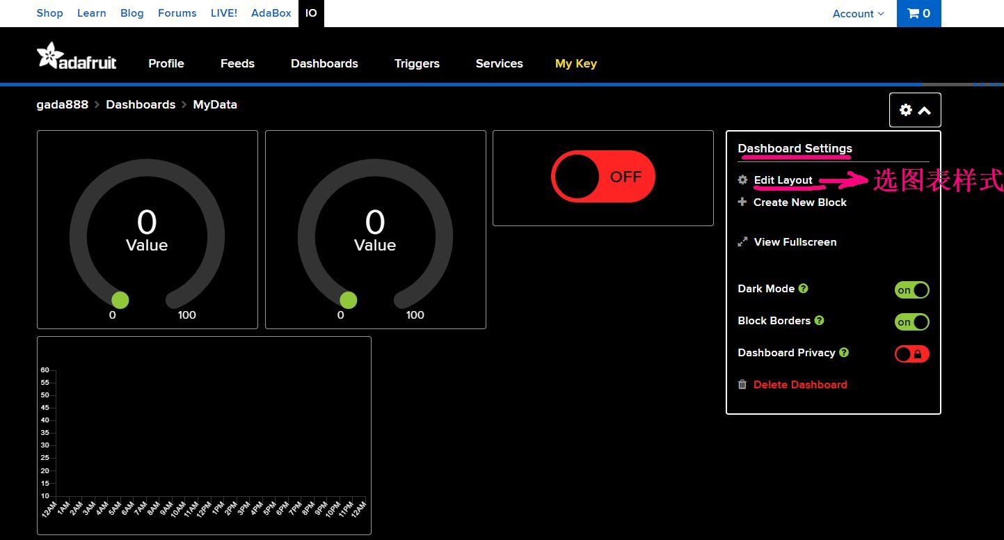Click the line chart's 60 axis label

pos(45,370)
